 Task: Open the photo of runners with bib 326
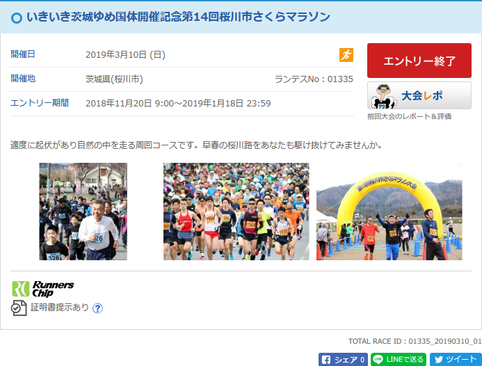coord(83,212)
